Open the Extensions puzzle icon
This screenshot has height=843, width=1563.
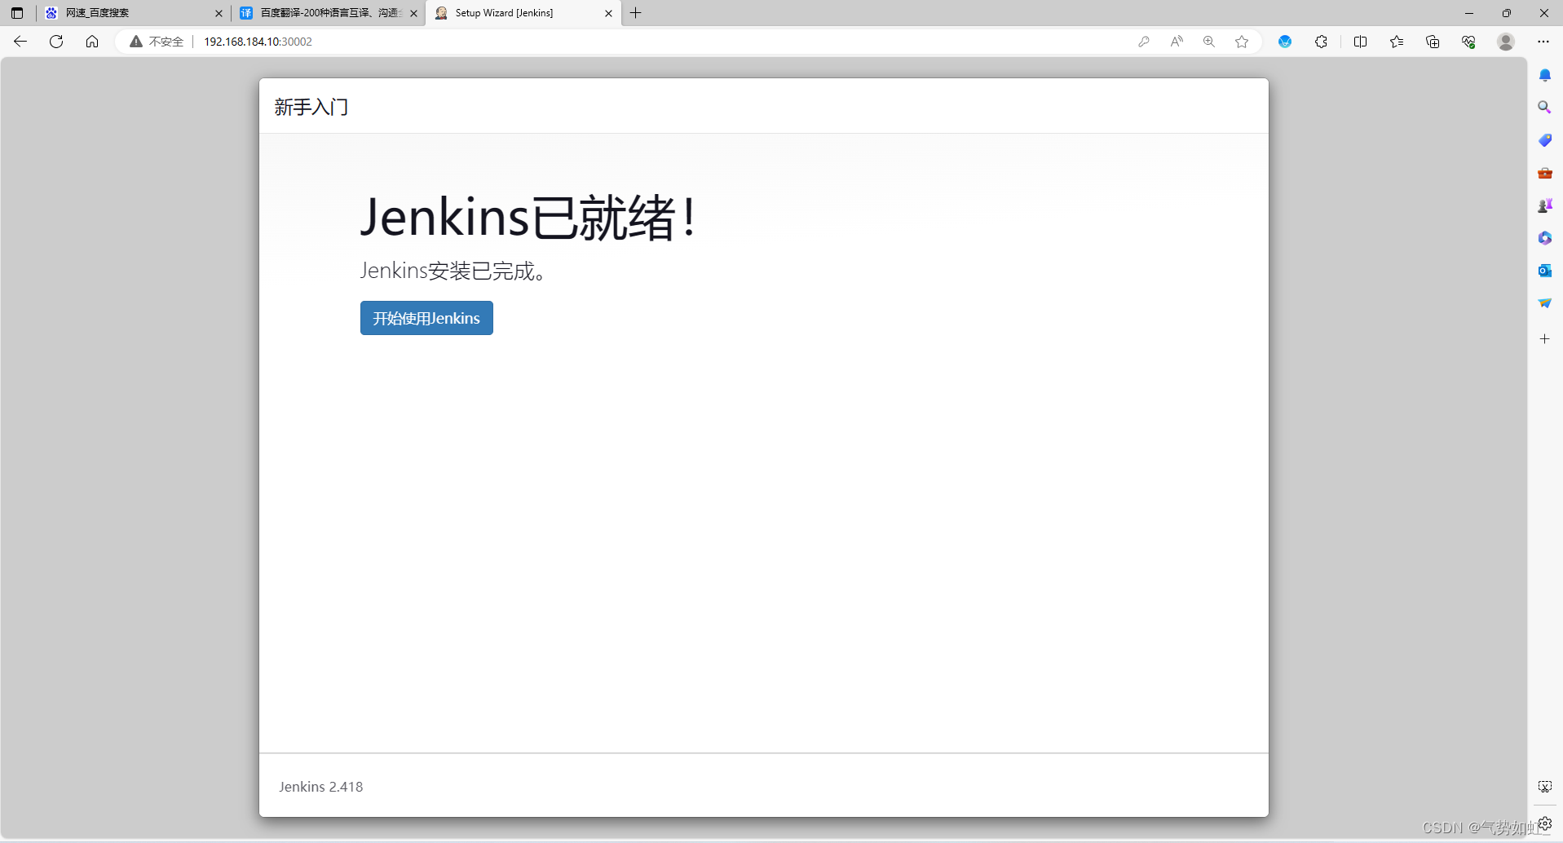point(1321,42)
